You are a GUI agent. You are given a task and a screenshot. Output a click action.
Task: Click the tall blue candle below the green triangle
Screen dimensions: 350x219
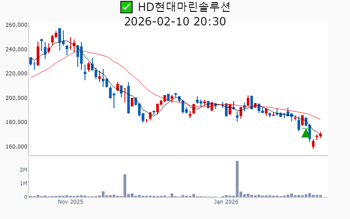[310, 132]
